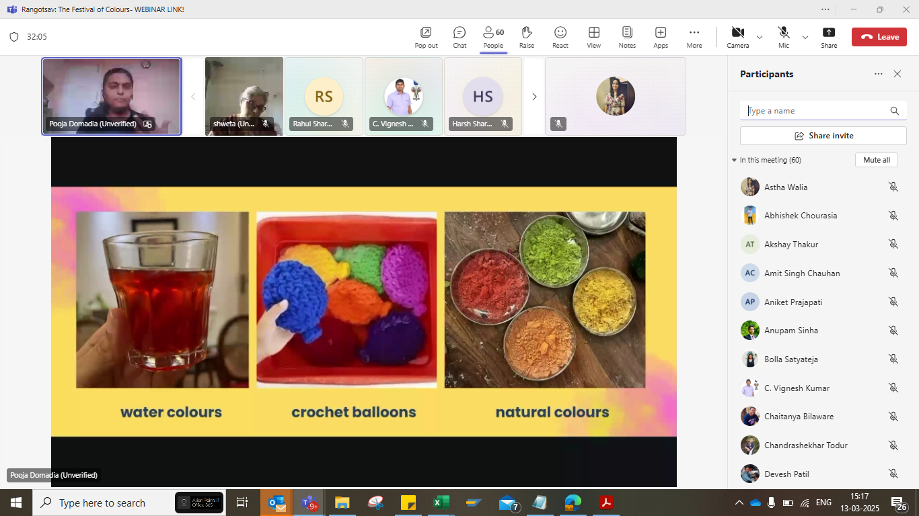Expand Mic options dropdown arrow

(805, 37)
